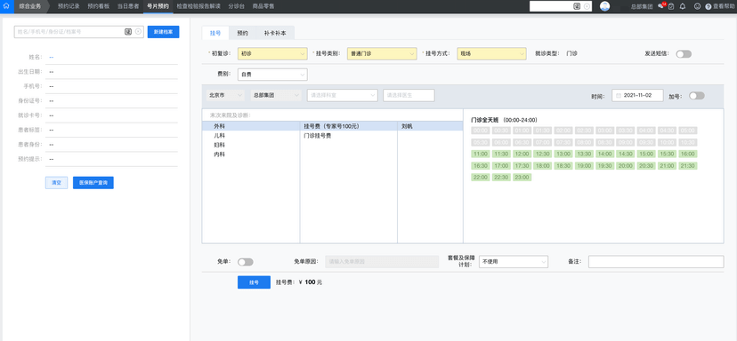Click the 医保账户查询 button
Viewport: 737px width, 341px height.
(93, 183)
